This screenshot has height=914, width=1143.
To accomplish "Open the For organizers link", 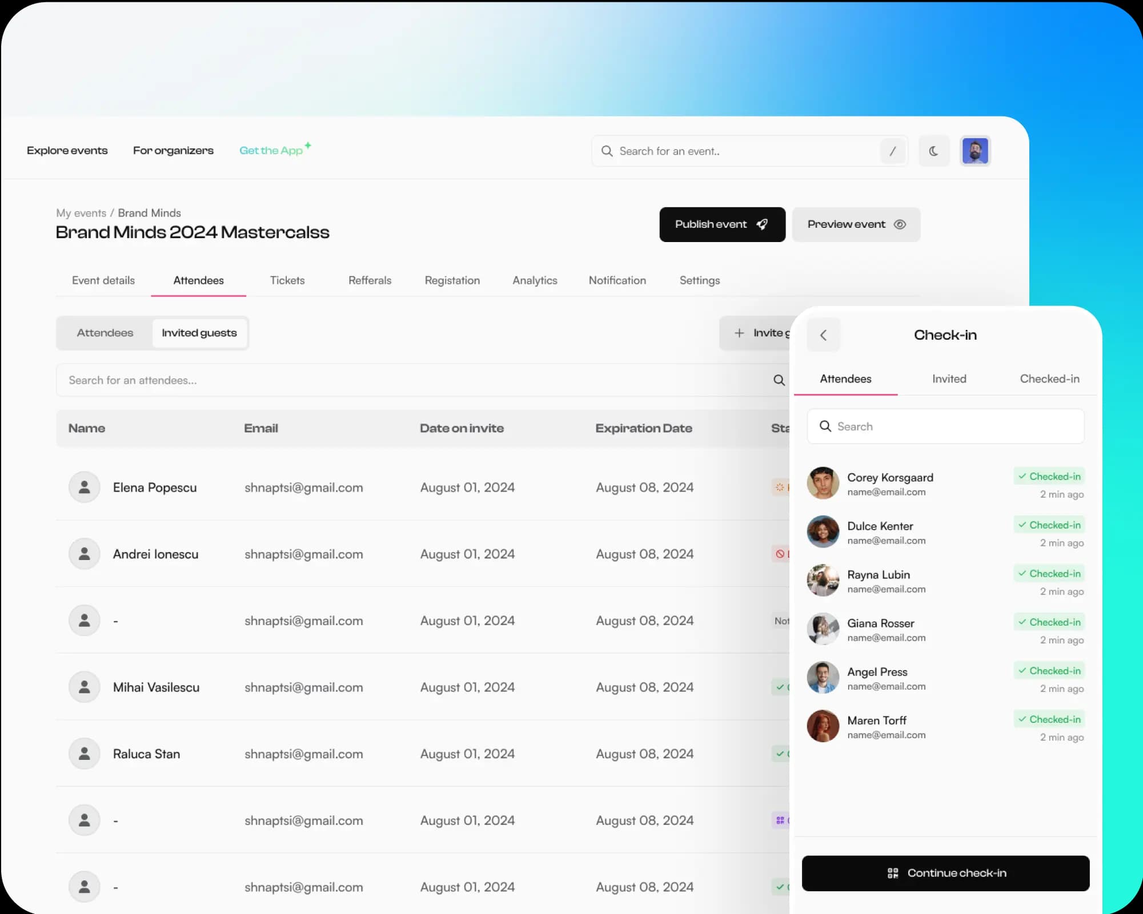I will click(x=173, y=151).
